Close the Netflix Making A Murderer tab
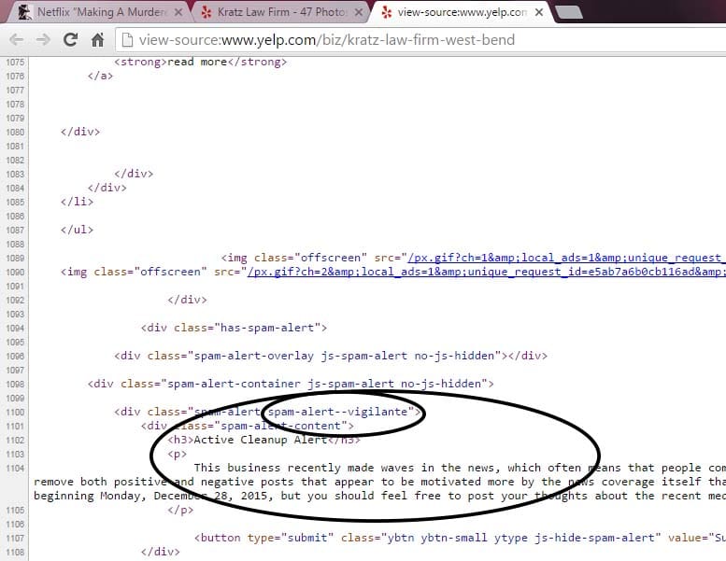This screenshot has width=726, height=561. (178, 12)
